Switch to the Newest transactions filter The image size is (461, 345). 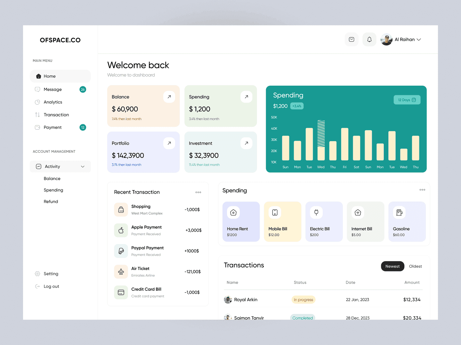(x=392, y=266)
